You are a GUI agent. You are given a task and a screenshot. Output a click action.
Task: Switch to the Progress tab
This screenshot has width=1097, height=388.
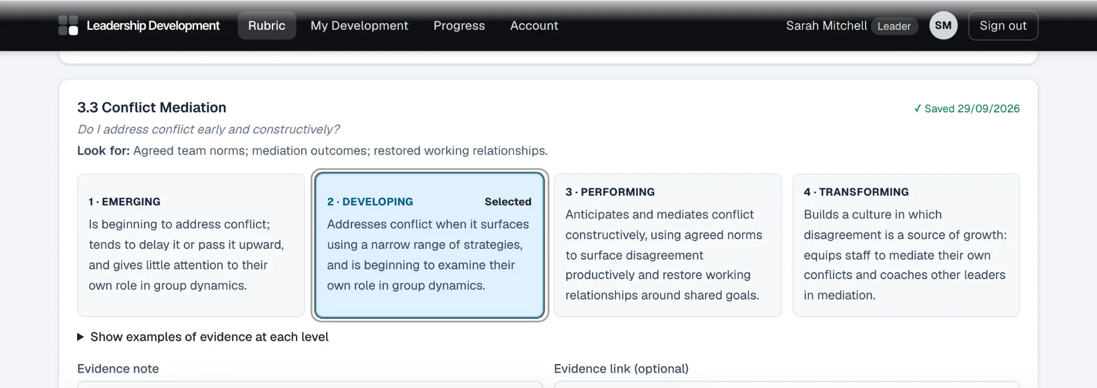pyautogui.click(x=459, y=26)
